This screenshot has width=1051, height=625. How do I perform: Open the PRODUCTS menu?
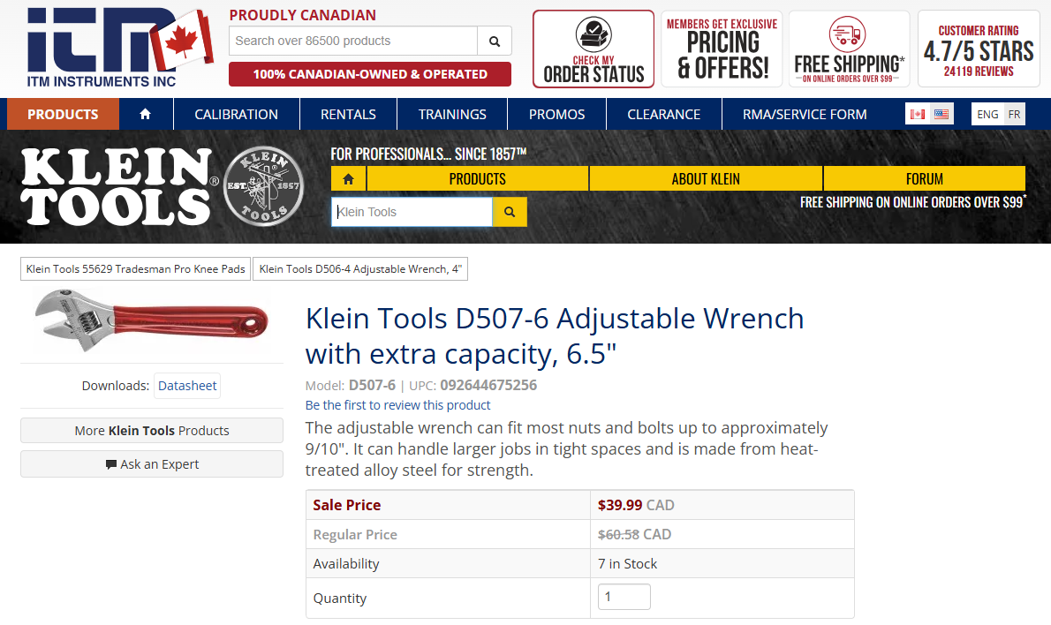click(x=62, y=113)
